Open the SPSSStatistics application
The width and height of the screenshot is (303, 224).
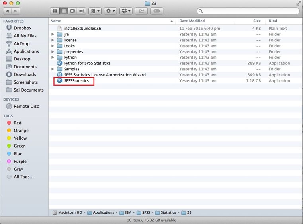pyautogui.click(x=76, y=81)
